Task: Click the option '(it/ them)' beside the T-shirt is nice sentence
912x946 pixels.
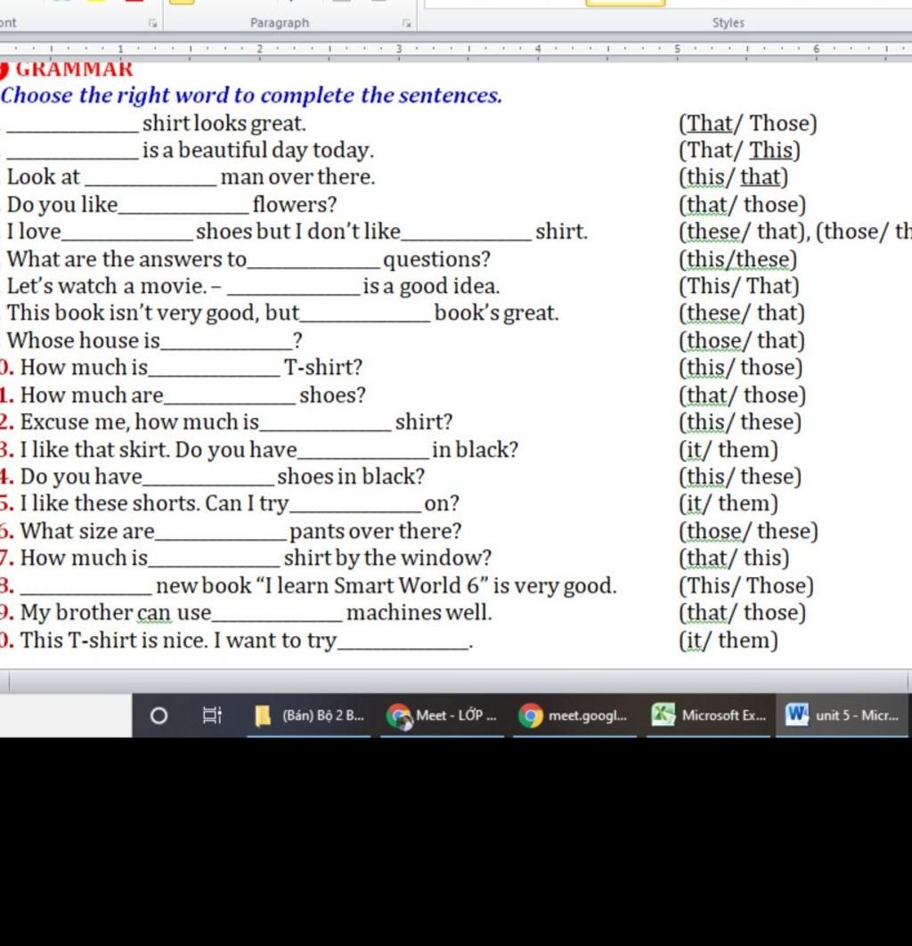Action: tap(729, 640)
